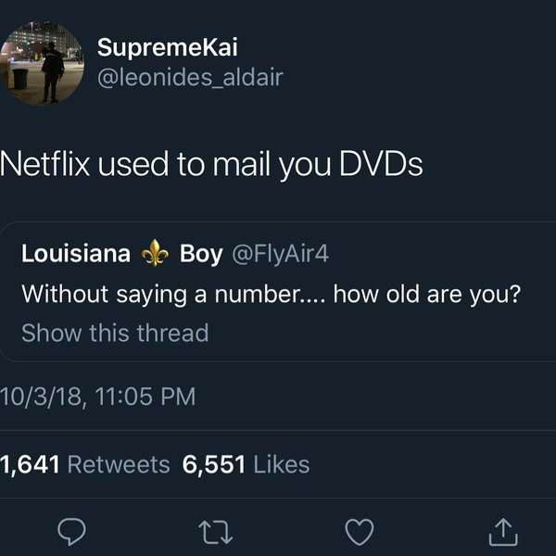
Task: Click the word 'Likes' beside the count
Action: coord(282,464)
